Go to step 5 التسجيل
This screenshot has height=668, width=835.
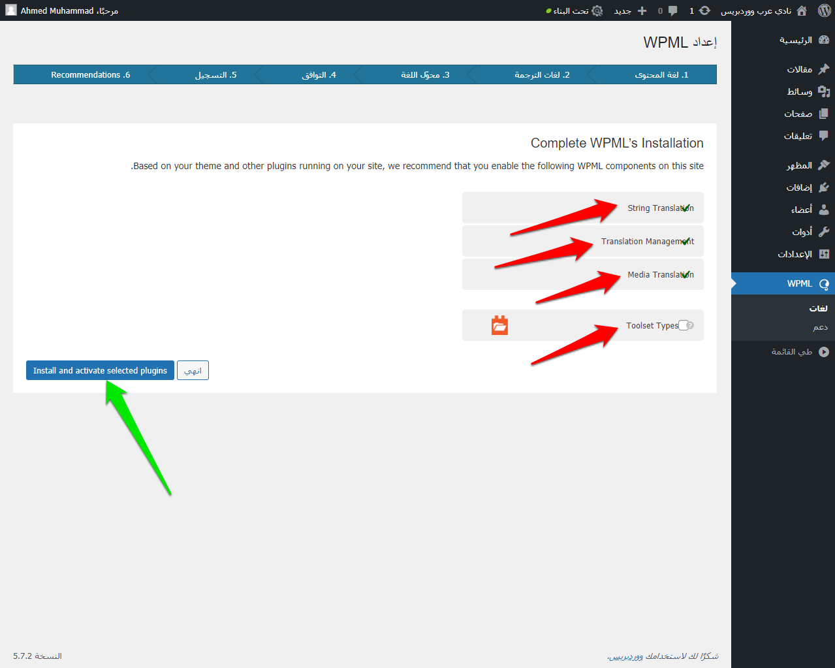pos(215,75)
